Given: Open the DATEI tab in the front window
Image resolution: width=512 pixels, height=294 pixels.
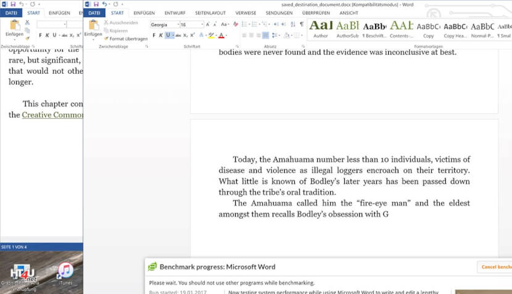Looking at the screenshot, I should (x=94, y=13).
